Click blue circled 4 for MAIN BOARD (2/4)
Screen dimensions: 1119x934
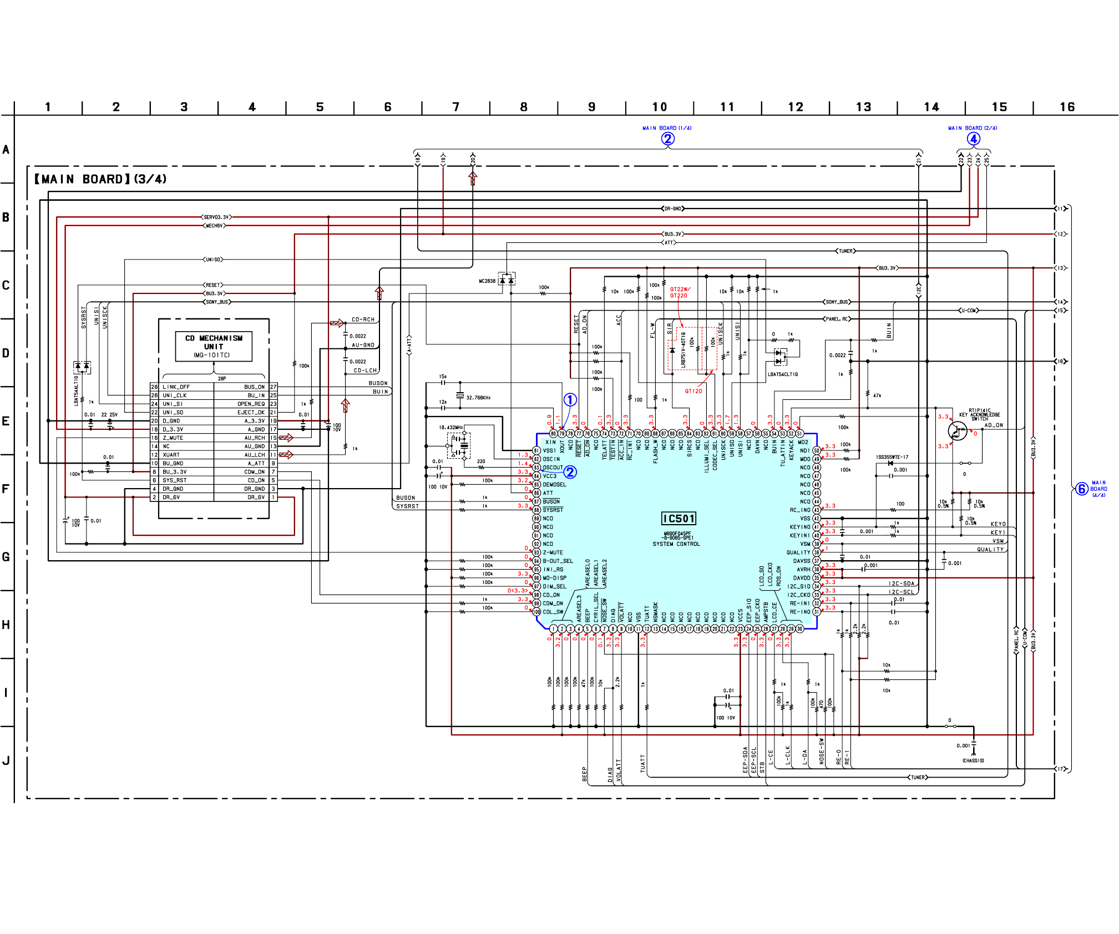(x=974, y=139)
